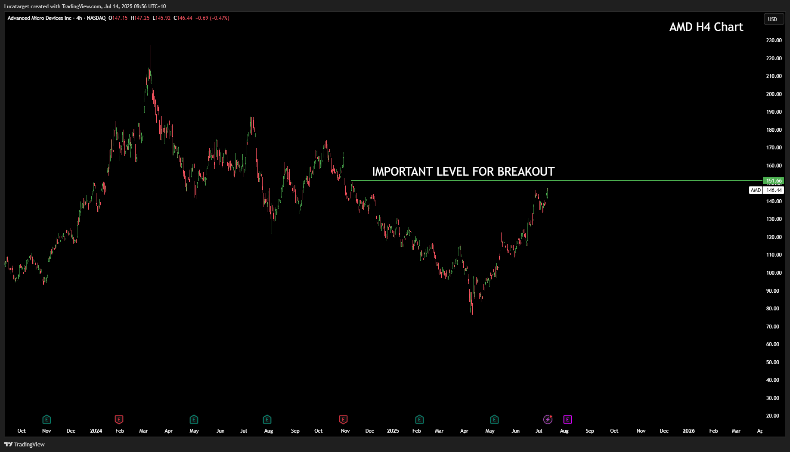Click the 180.00 price axis label
The width and height of the screenshot is (790, 452).
[774, 130]
